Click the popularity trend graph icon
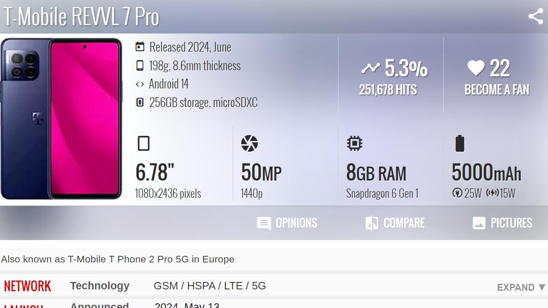This screenshot has height=308, width=548. pyautogui.click(x=371, y=68)
